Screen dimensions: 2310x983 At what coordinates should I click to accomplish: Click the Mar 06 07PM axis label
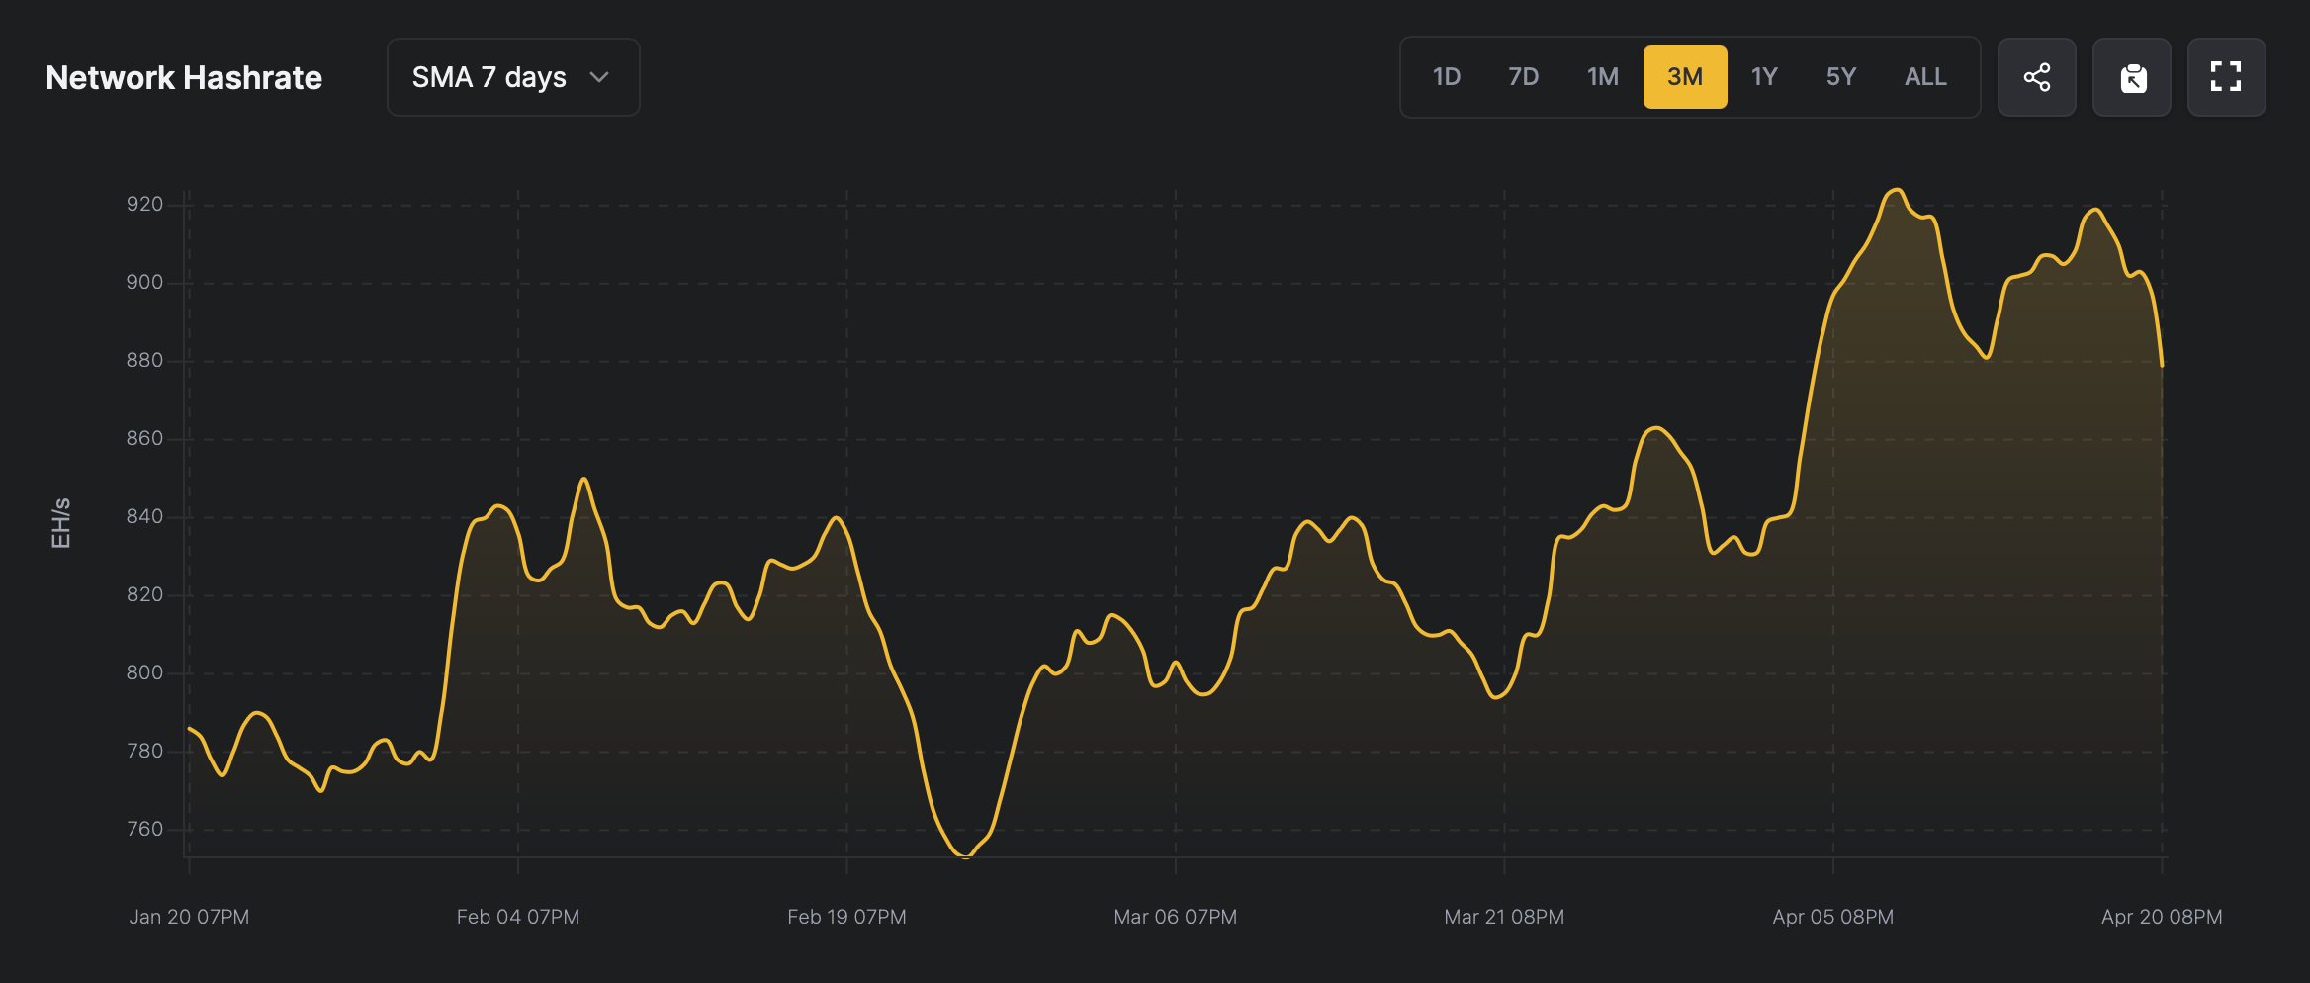1175,917
